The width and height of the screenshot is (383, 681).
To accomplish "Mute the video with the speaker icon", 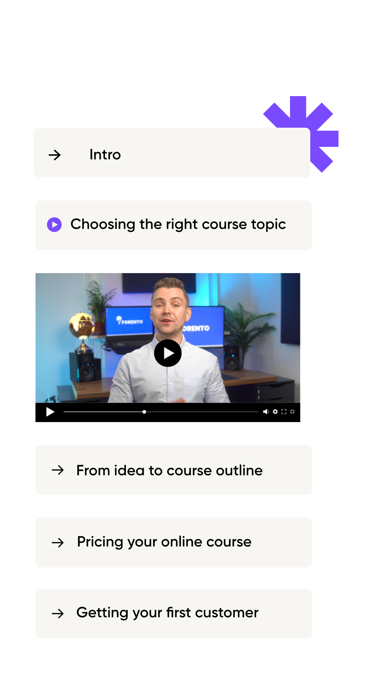I will pos(266,412).
